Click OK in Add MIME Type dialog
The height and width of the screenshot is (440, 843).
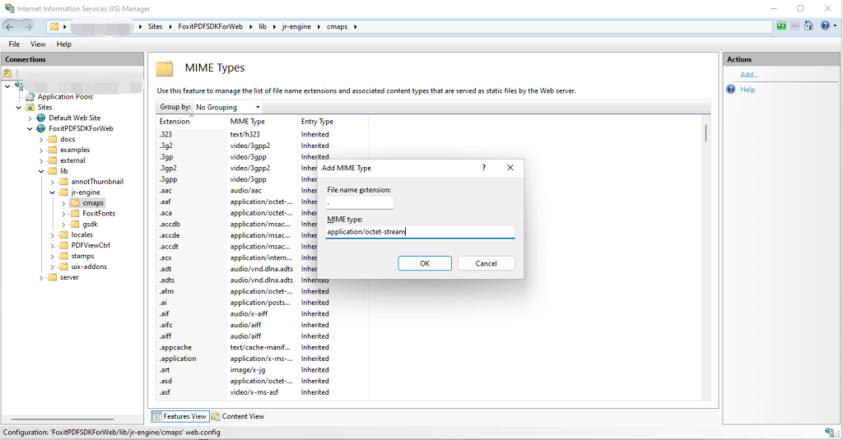(425, 263)
